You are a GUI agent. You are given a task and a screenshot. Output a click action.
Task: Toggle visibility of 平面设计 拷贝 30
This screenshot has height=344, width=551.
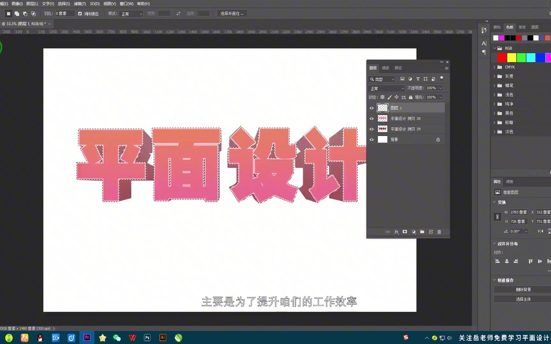point(371,118)
